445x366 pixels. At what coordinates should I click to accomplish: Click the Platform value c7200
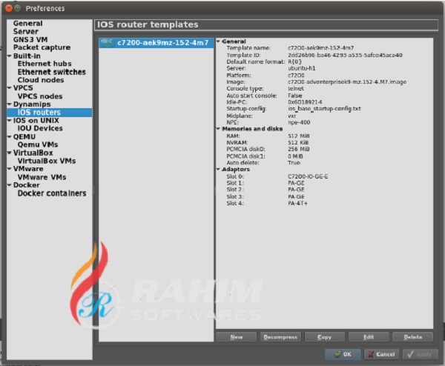click(x=296, y=76)
